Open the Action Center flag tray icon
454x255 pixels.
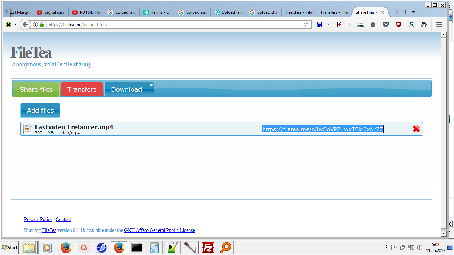(394, 248)
